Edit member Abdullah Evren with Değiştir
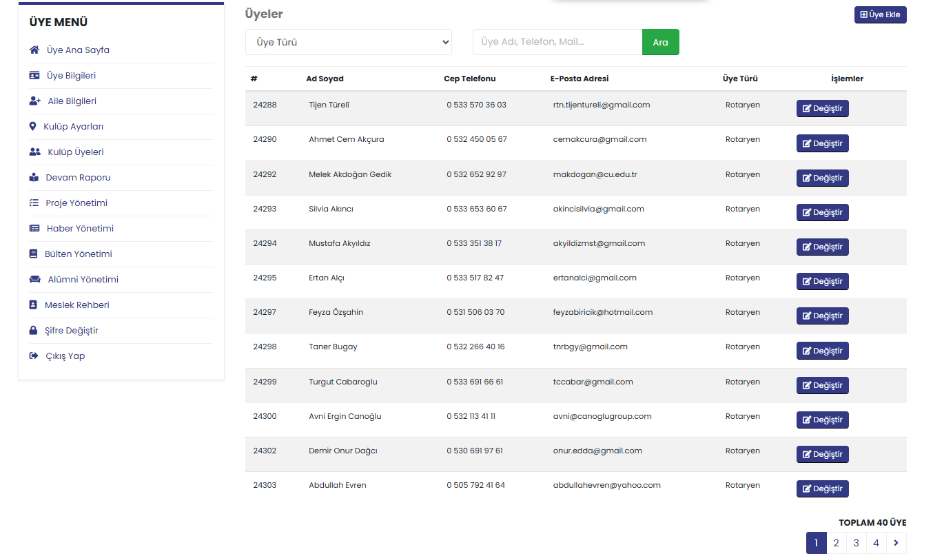Viewport: 933px width, 556px height. pyautogui.click(x=822, y=489)
